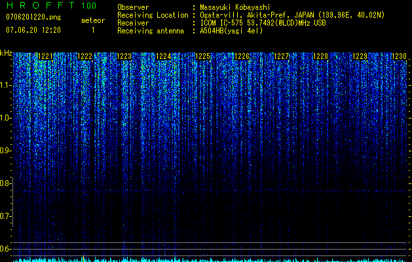Click the Observer label
This screenshot has height=262, width=412.
tap(133, 7)
